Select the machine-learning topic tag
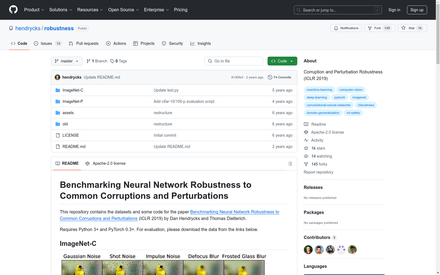This screenshot has width=440, height=275. tap(319, 90)
